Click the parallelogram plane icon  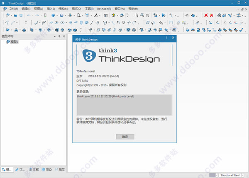tap(98, 30)
